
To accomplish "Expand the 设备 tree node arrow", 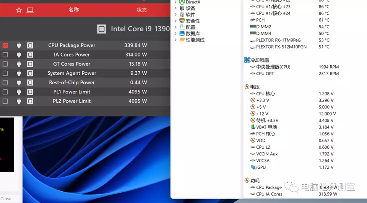I will (175, 8).
